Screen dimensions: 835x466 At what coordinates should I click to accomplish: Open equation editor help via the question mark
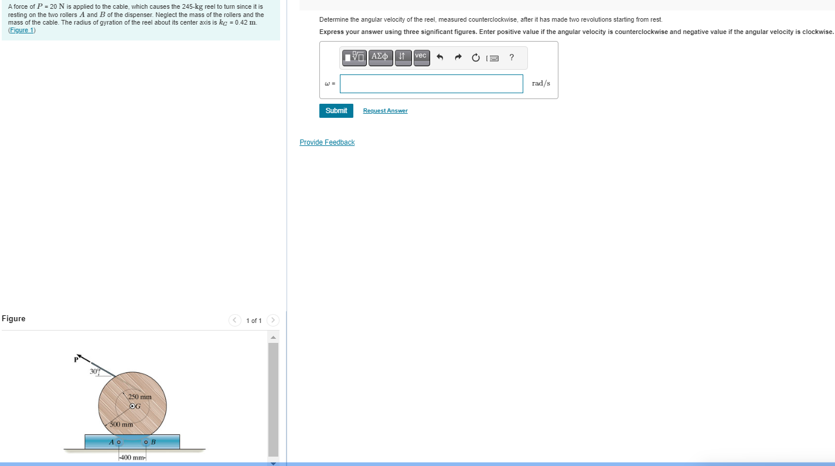click(x=510, y=57)
